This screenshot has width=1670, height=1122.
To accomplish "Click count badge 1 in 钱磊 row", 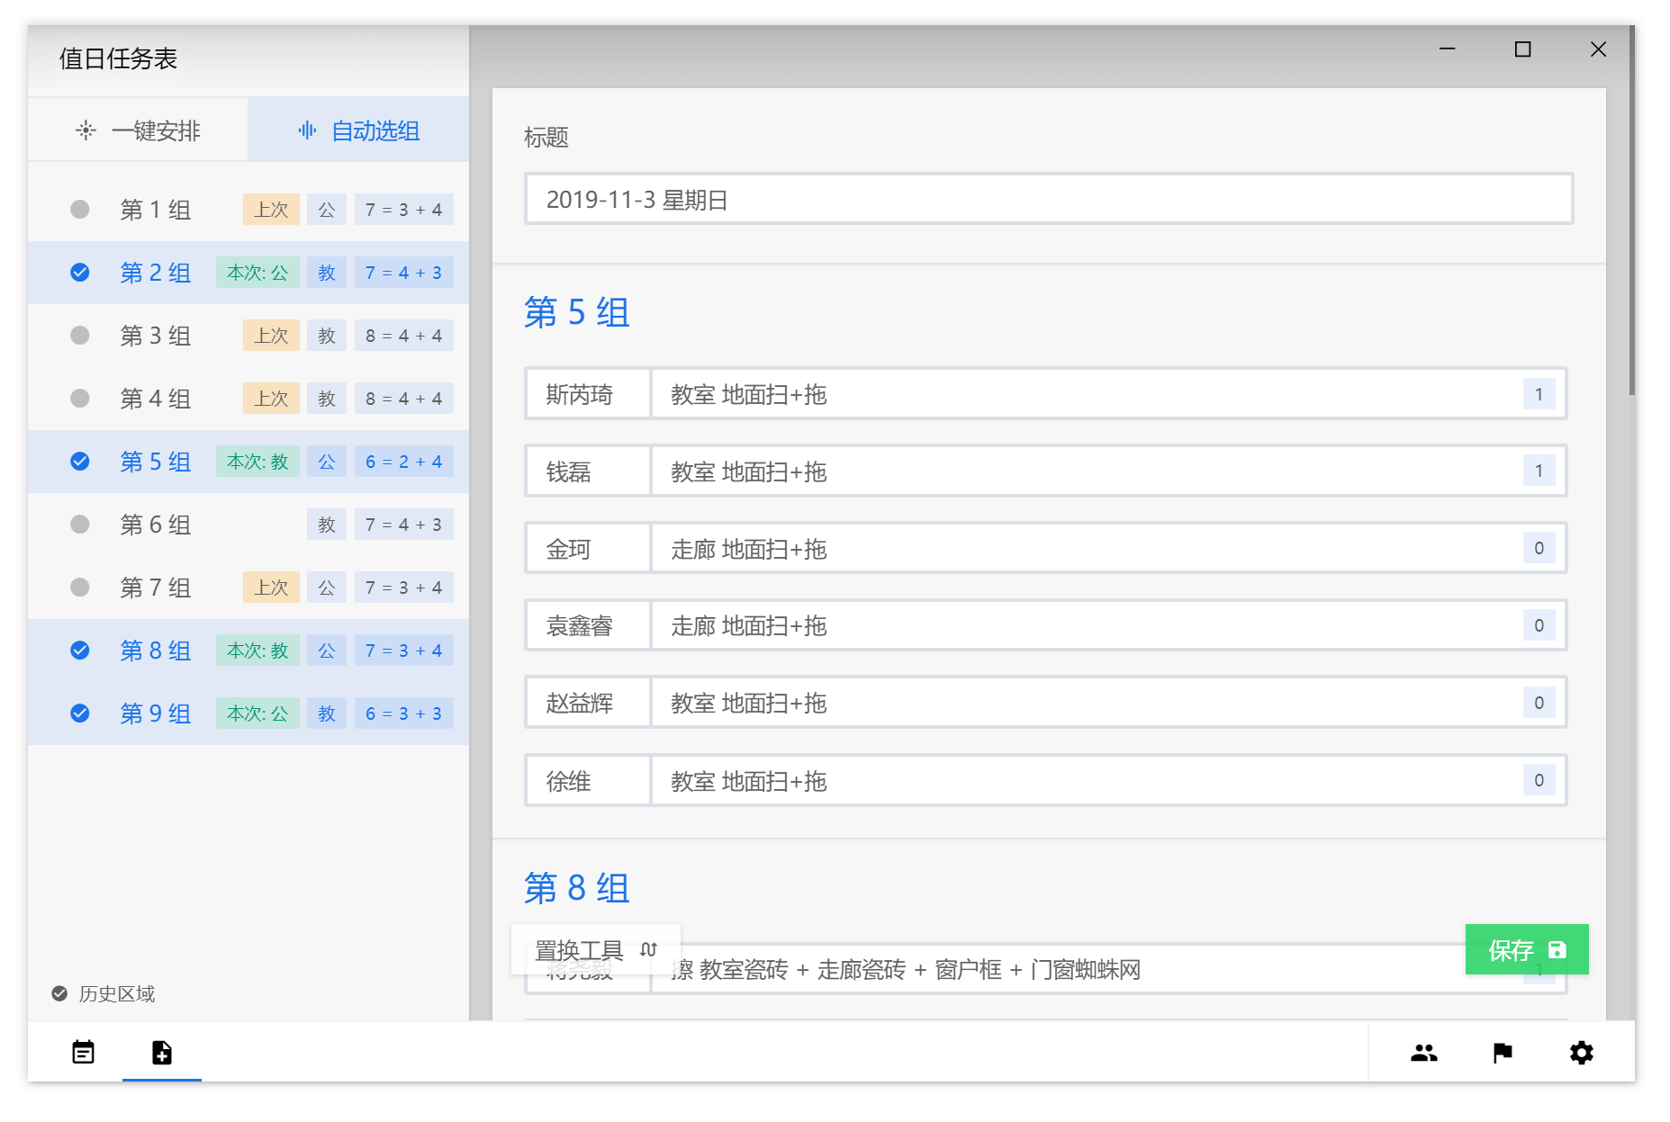I will (1539, 471).
